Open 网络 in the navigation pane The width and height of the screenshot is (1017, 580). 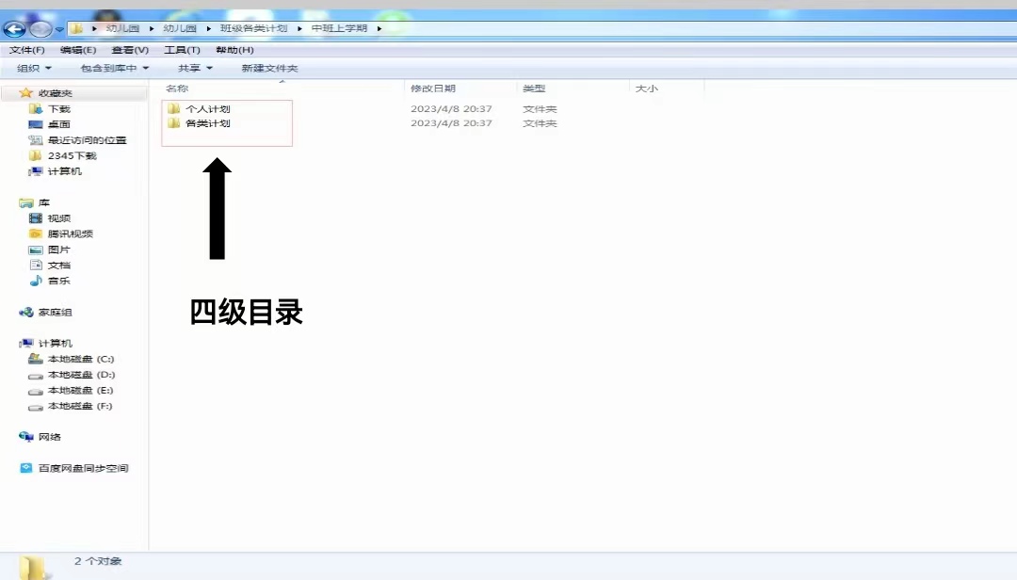[x=49, y=437]
